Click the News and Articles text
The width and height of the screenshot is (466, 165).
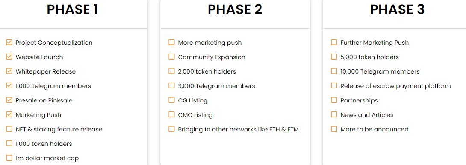click(367, 115)
